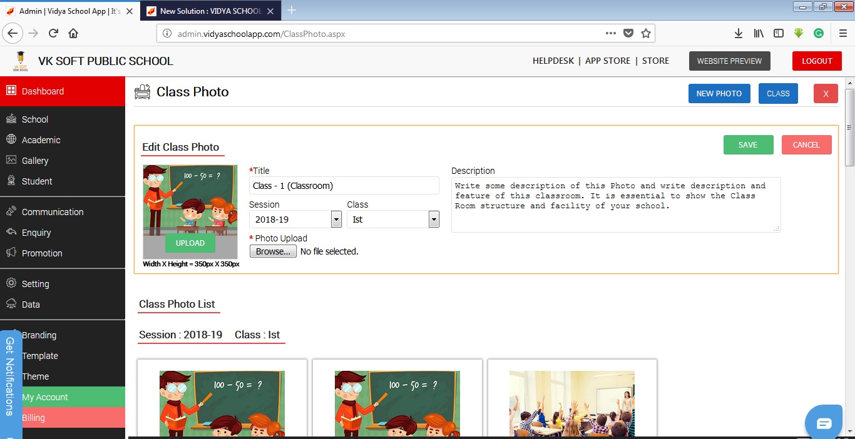Click the Browse file button

(273, 251)
